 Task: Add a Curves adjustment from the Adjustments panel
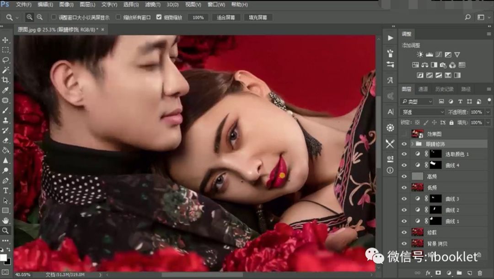(439, 54)
